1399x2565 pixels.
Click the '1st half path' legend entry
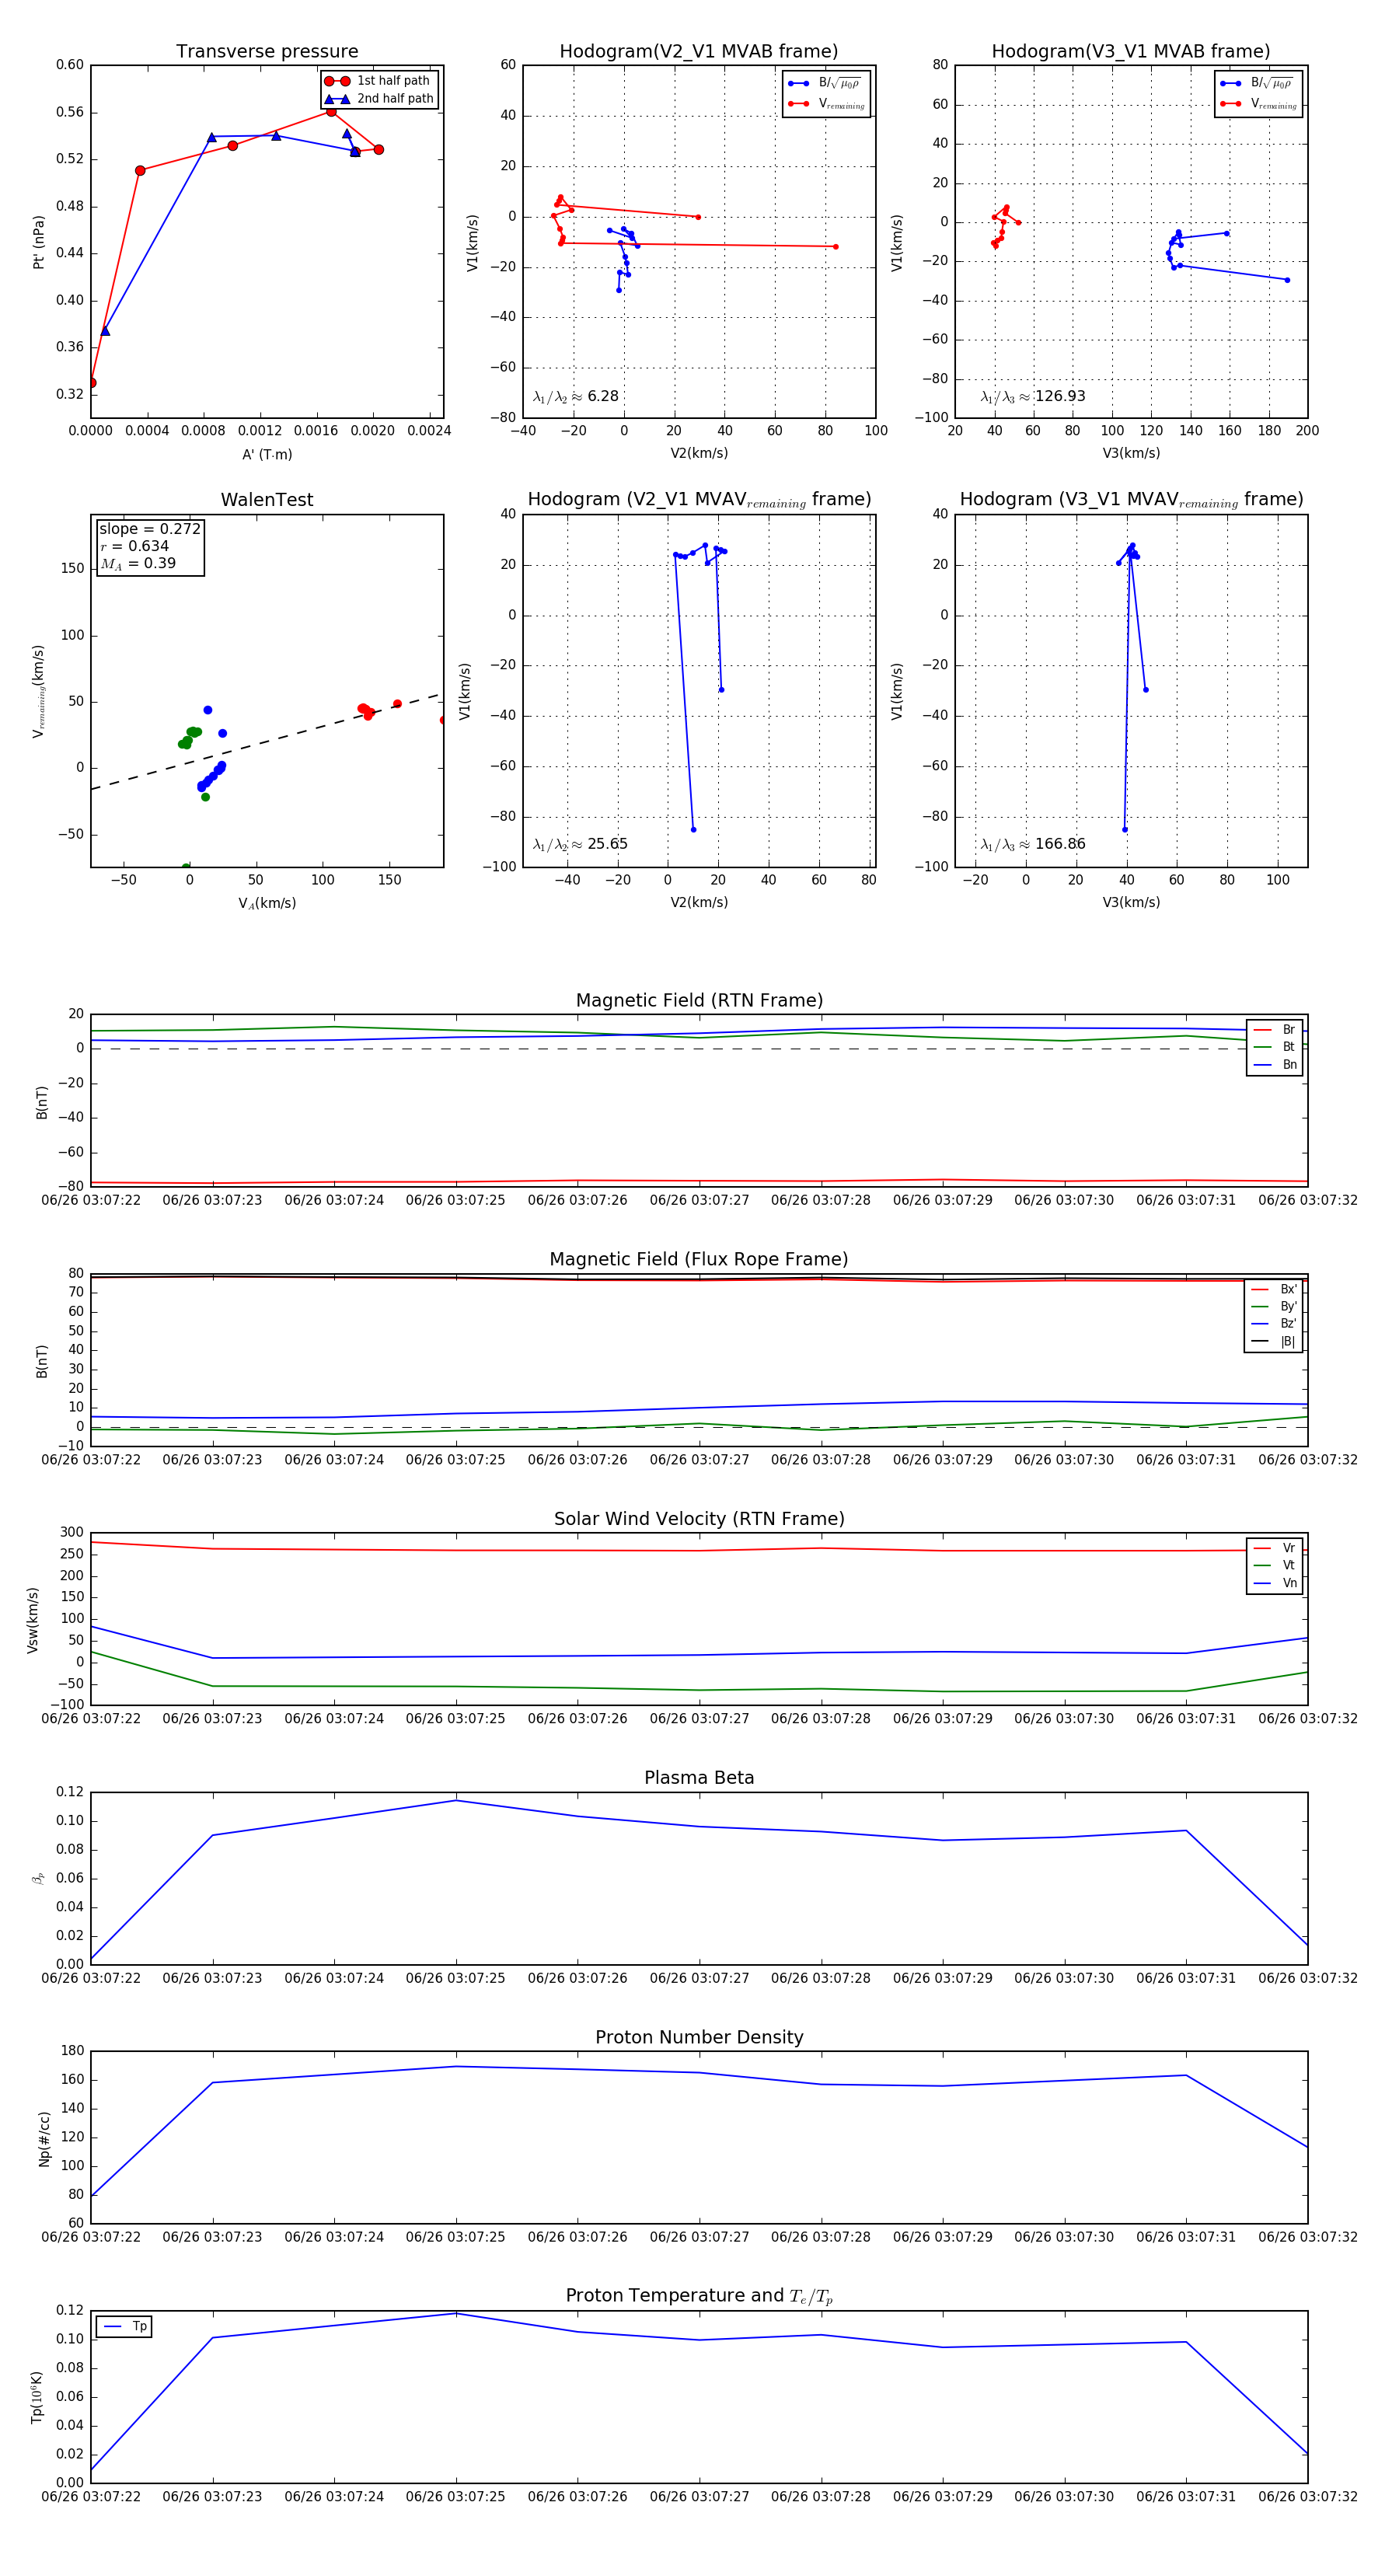click(x=392, y=81)
